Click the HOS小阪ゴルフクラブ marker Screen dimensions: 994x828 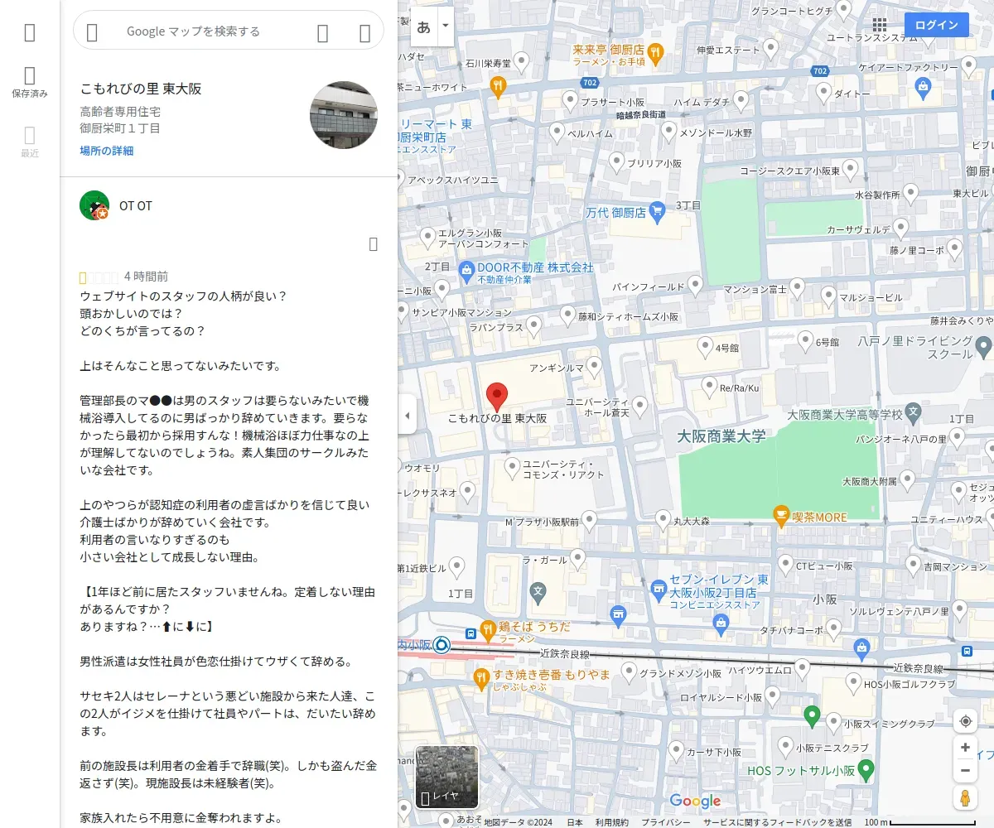(855, 681)
